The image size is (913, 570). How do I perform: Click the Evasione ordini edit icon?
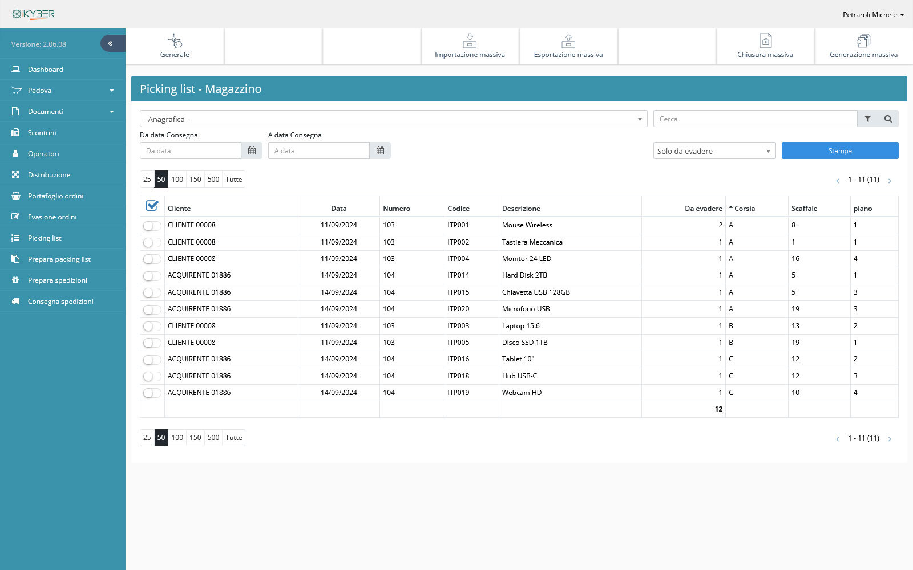[x=15, y=217]
